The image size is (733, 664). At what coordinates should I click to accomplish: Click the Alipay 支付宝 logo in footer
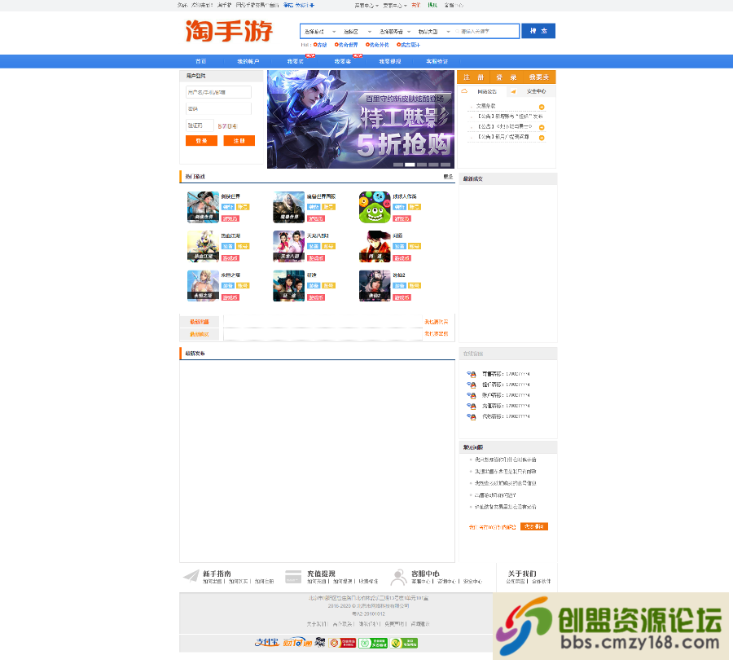point(267,643)
